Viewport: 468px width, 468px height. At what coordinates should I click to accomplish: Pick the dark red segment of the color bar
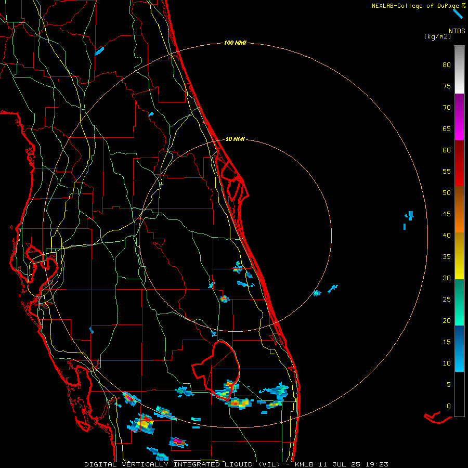[x=459, y=163]
